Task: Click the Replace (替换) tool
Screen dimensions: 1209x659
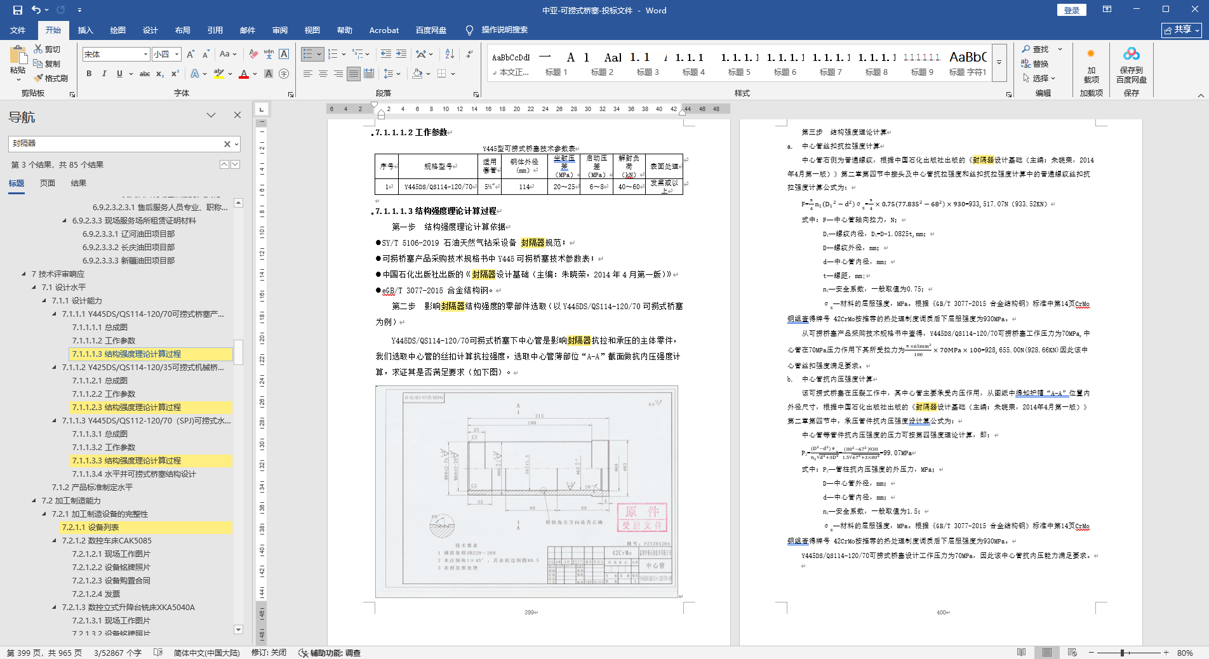Action: pos(1035,63)
